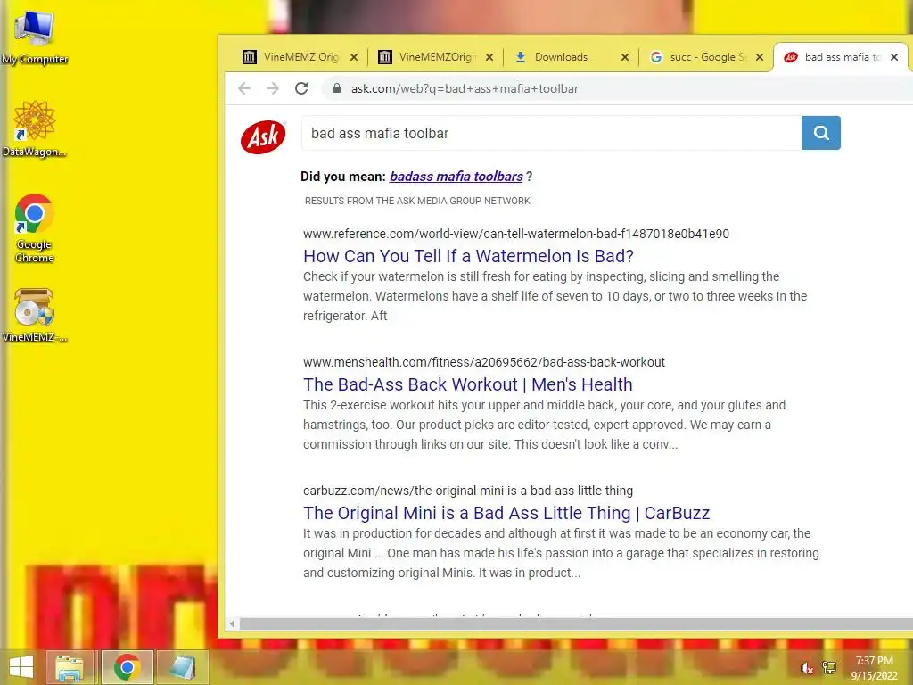Open the DataWagon desktop shortcut
This screenshot has height=685, width=913.
tap(34, 128)
